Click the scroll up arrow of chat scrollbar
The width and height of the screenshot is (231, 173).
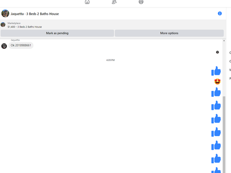click(224, 41)
